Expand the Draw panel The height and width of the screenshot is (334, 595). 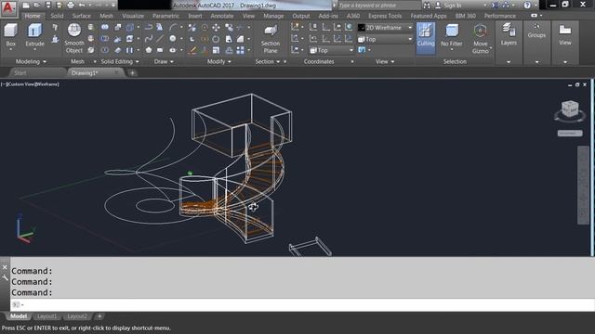click(164, 61)
